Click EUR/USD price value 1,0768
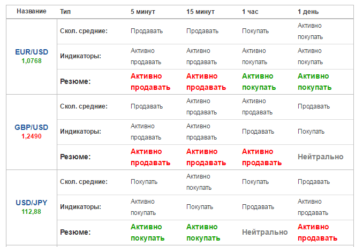Image resolution: width=363 pixels, height=247 pixels. (x=32, y=61)
